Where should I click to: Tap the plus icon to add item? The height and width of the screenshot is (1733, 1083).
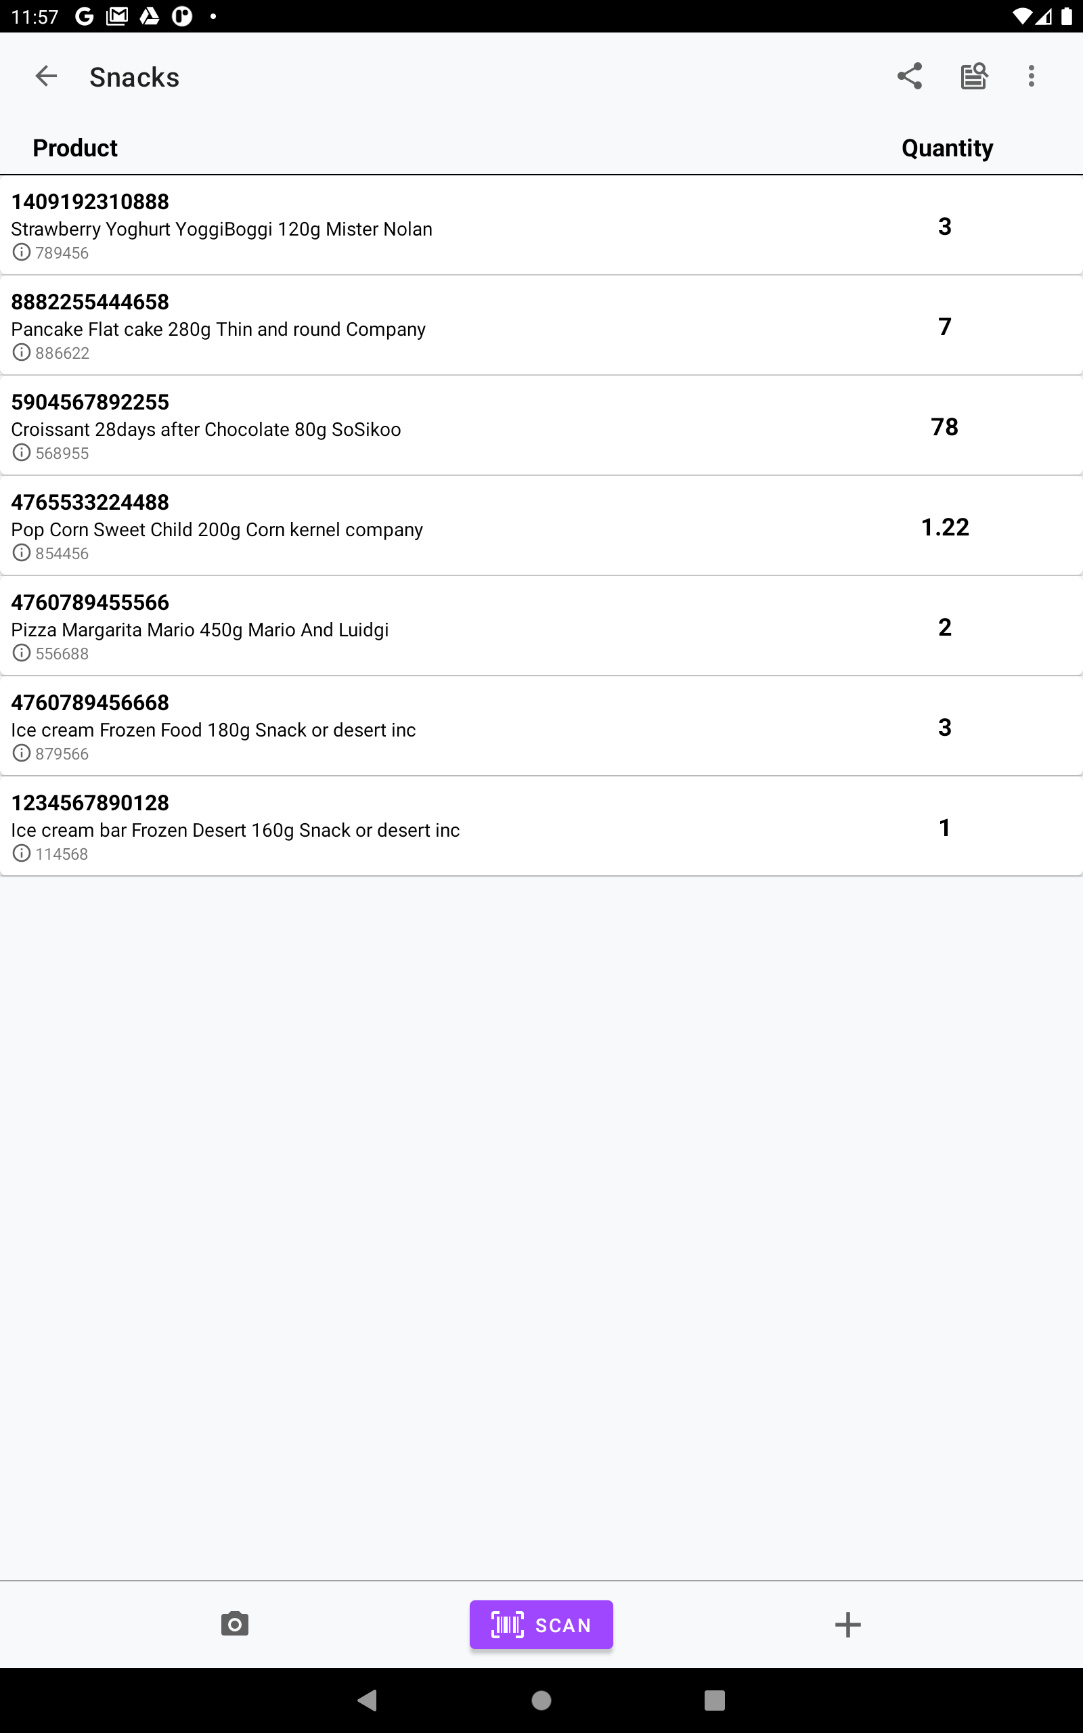click(x=847, y=1624)
